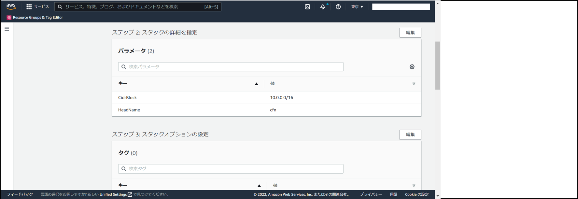
Task: Click the search magnifier icon in top bar
Action: (60, 7)
